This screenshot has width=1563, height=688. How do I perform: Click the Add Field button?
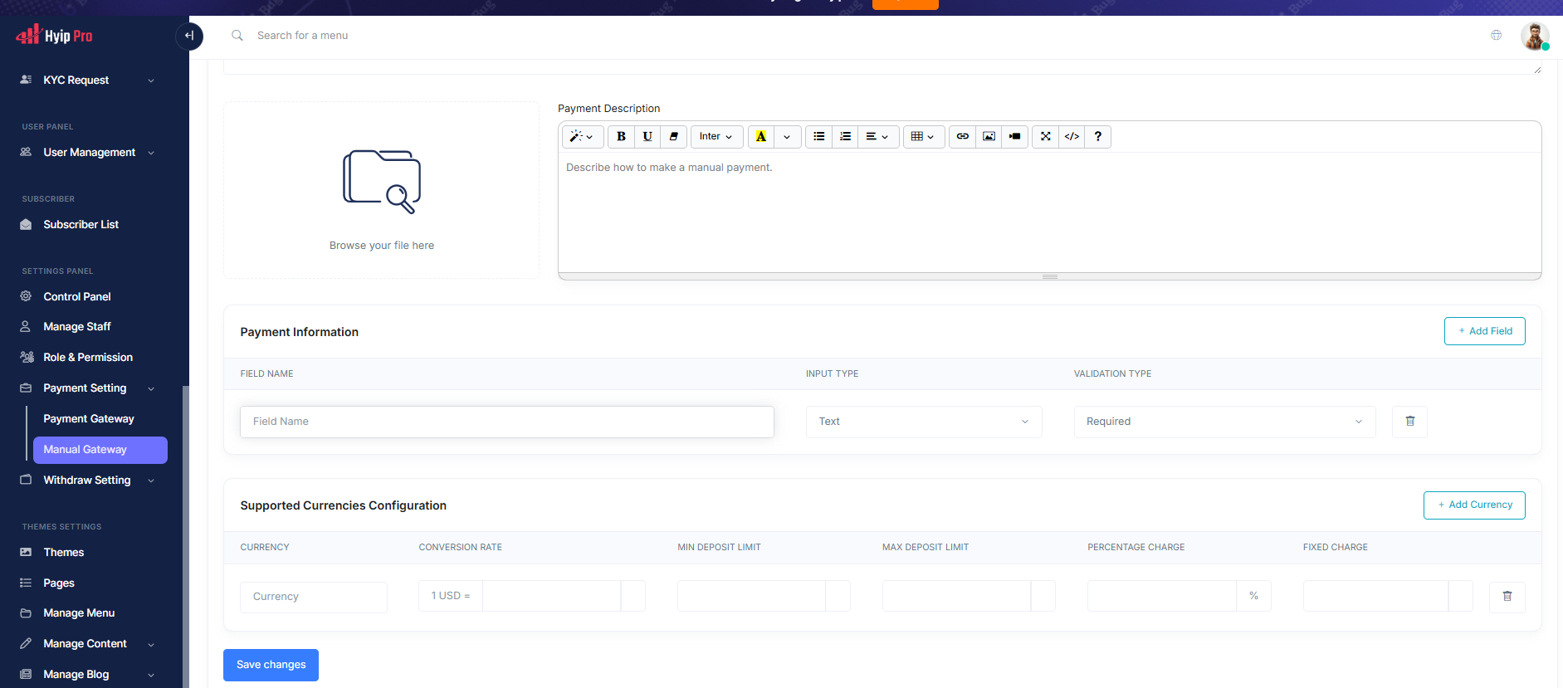click(1484, 331)
